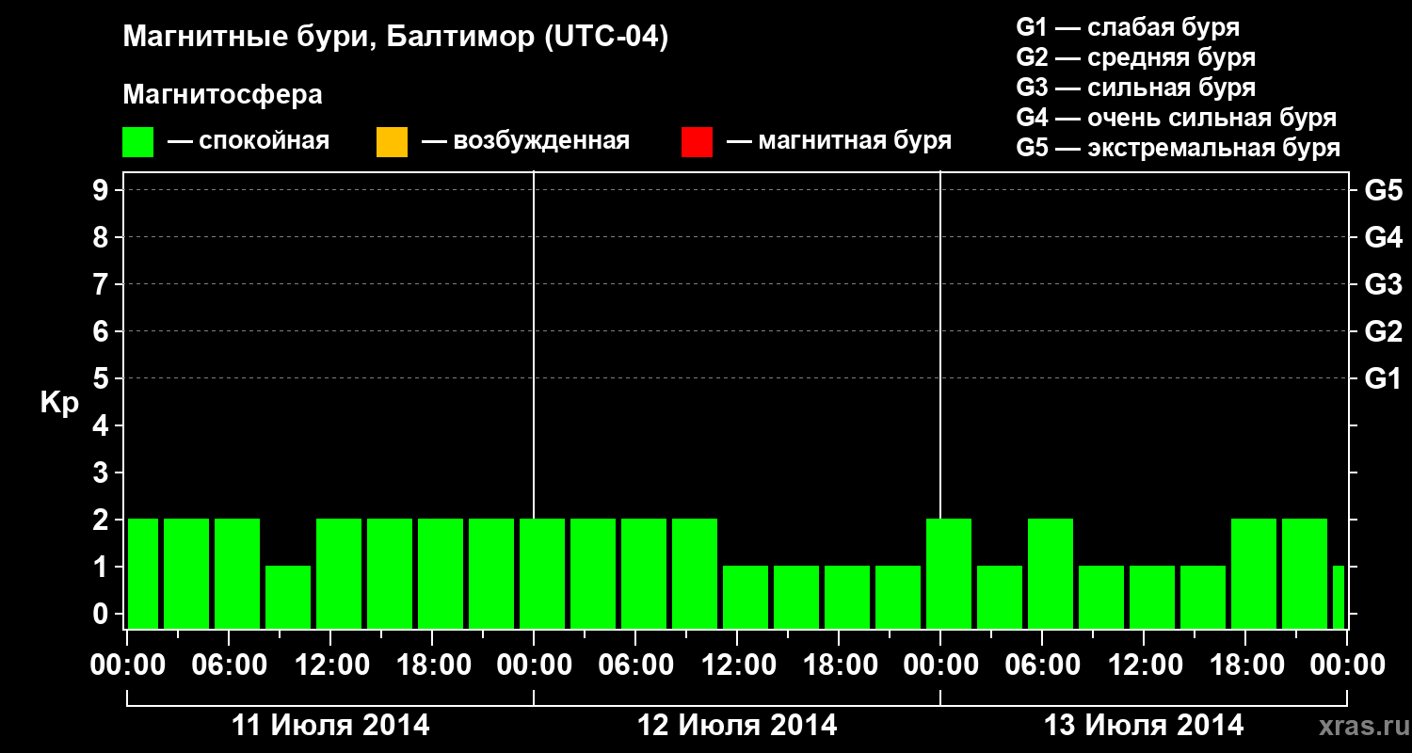Viewport: 1412px width, 753px height.
Task: Click the '— магнитная буря' legend label
Action: tap(840, 141)
